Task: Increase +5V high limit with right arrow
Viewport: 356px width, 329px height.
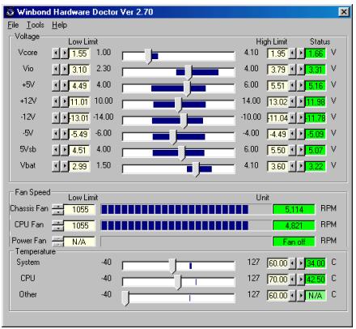Action: [x=301, y=86]
